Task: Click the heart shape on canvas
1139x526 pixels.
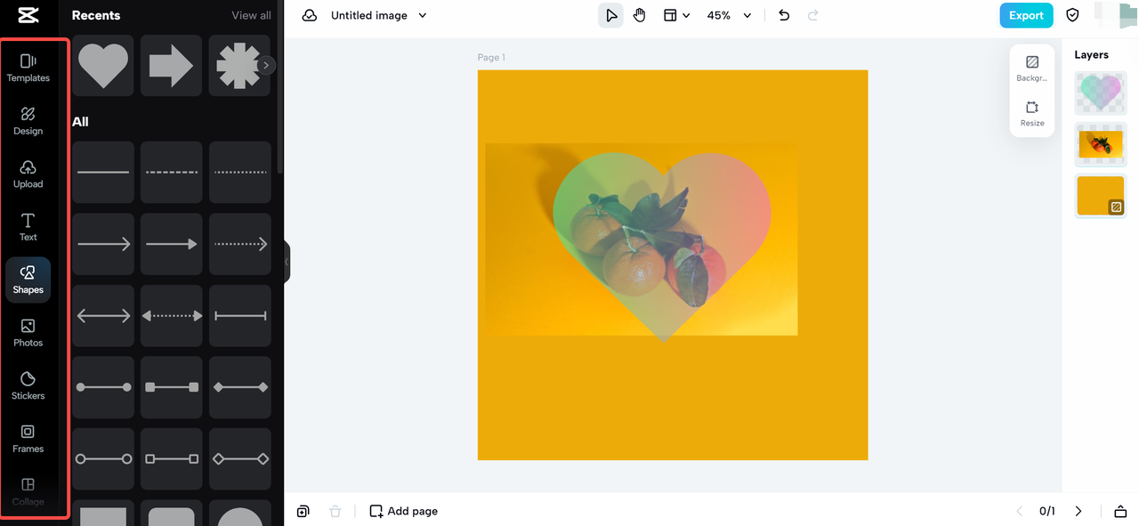Action: 661,247
